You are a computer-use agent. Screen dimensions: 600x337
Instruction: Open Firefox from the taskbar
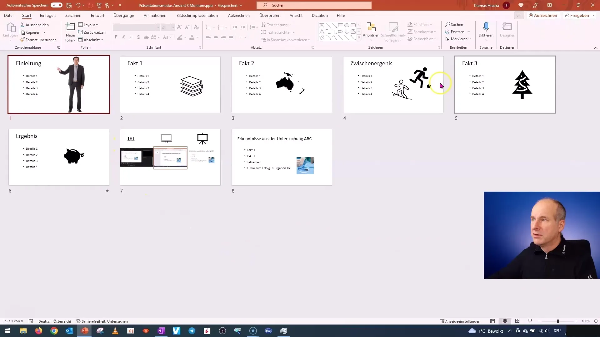(38, 331)
